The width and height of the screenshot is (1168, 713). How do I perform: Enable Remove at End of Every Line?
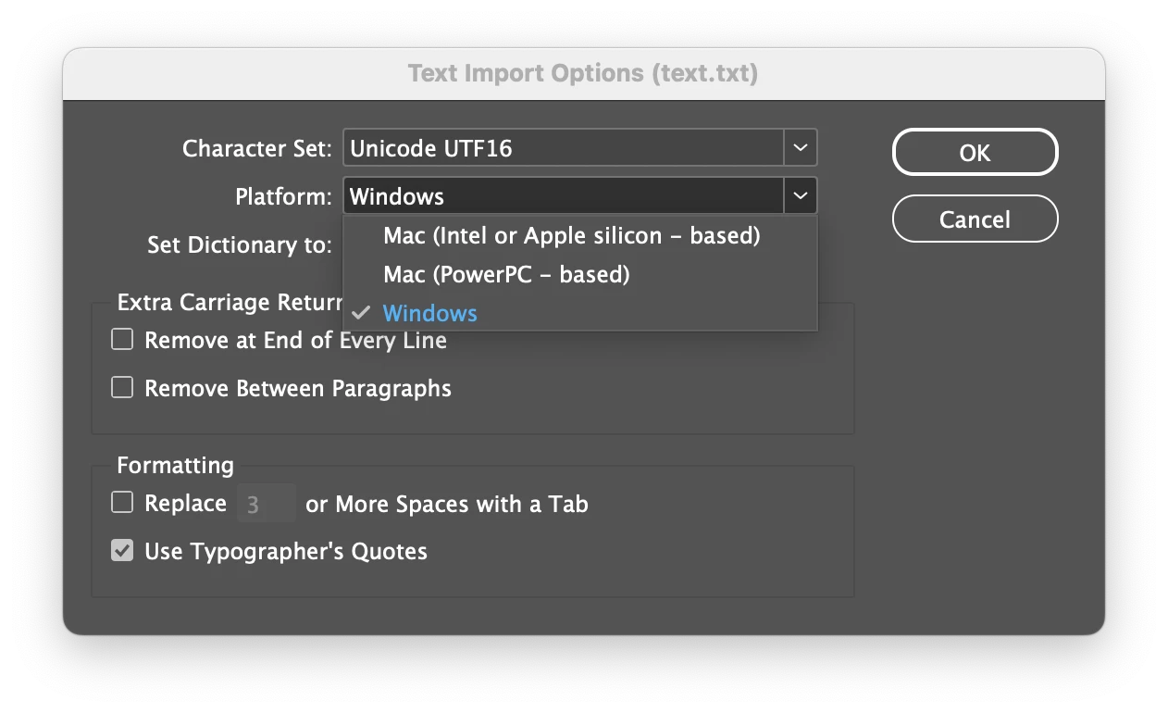(x=122, y=340)
